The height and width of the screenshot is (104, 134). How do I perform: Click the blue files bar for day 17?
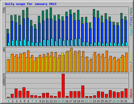(71, 27)
